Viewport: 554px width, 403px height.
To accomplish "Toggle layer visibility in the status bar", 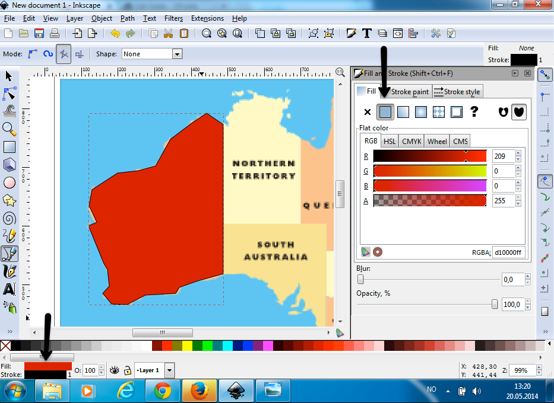I will coord(114,370).
